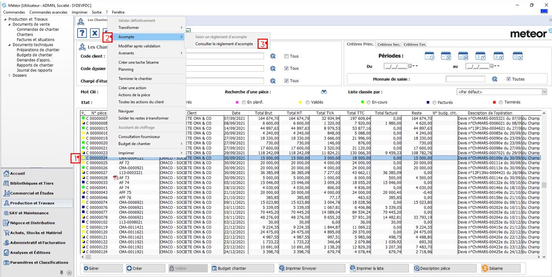Open the Commandes avancées menu
The width and height of the screenshot is (552, 277).
pos(48,12)
